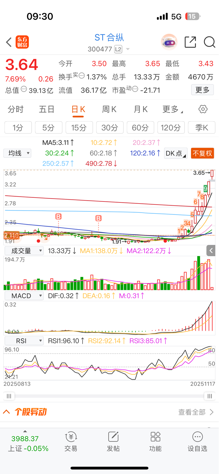Tap the right B buy marker on chart
The height and width of the screenshot is (474, 219).
point(99,218)
